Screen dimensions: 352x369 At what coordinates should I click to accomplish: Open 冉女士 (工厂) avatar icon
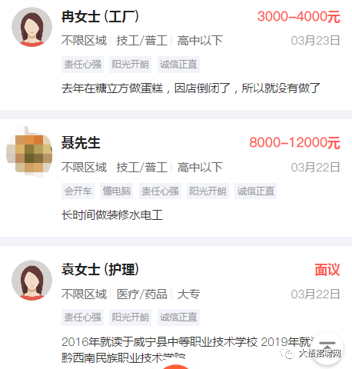(32, 27)
